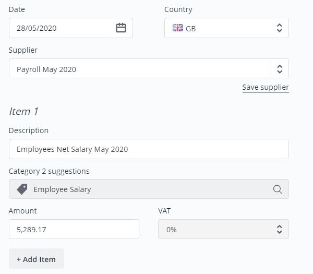Viewport: 313px width, 274px height.
Task: Click the GB flag icon
Action: pyautogui.click(x=177, y=28)
